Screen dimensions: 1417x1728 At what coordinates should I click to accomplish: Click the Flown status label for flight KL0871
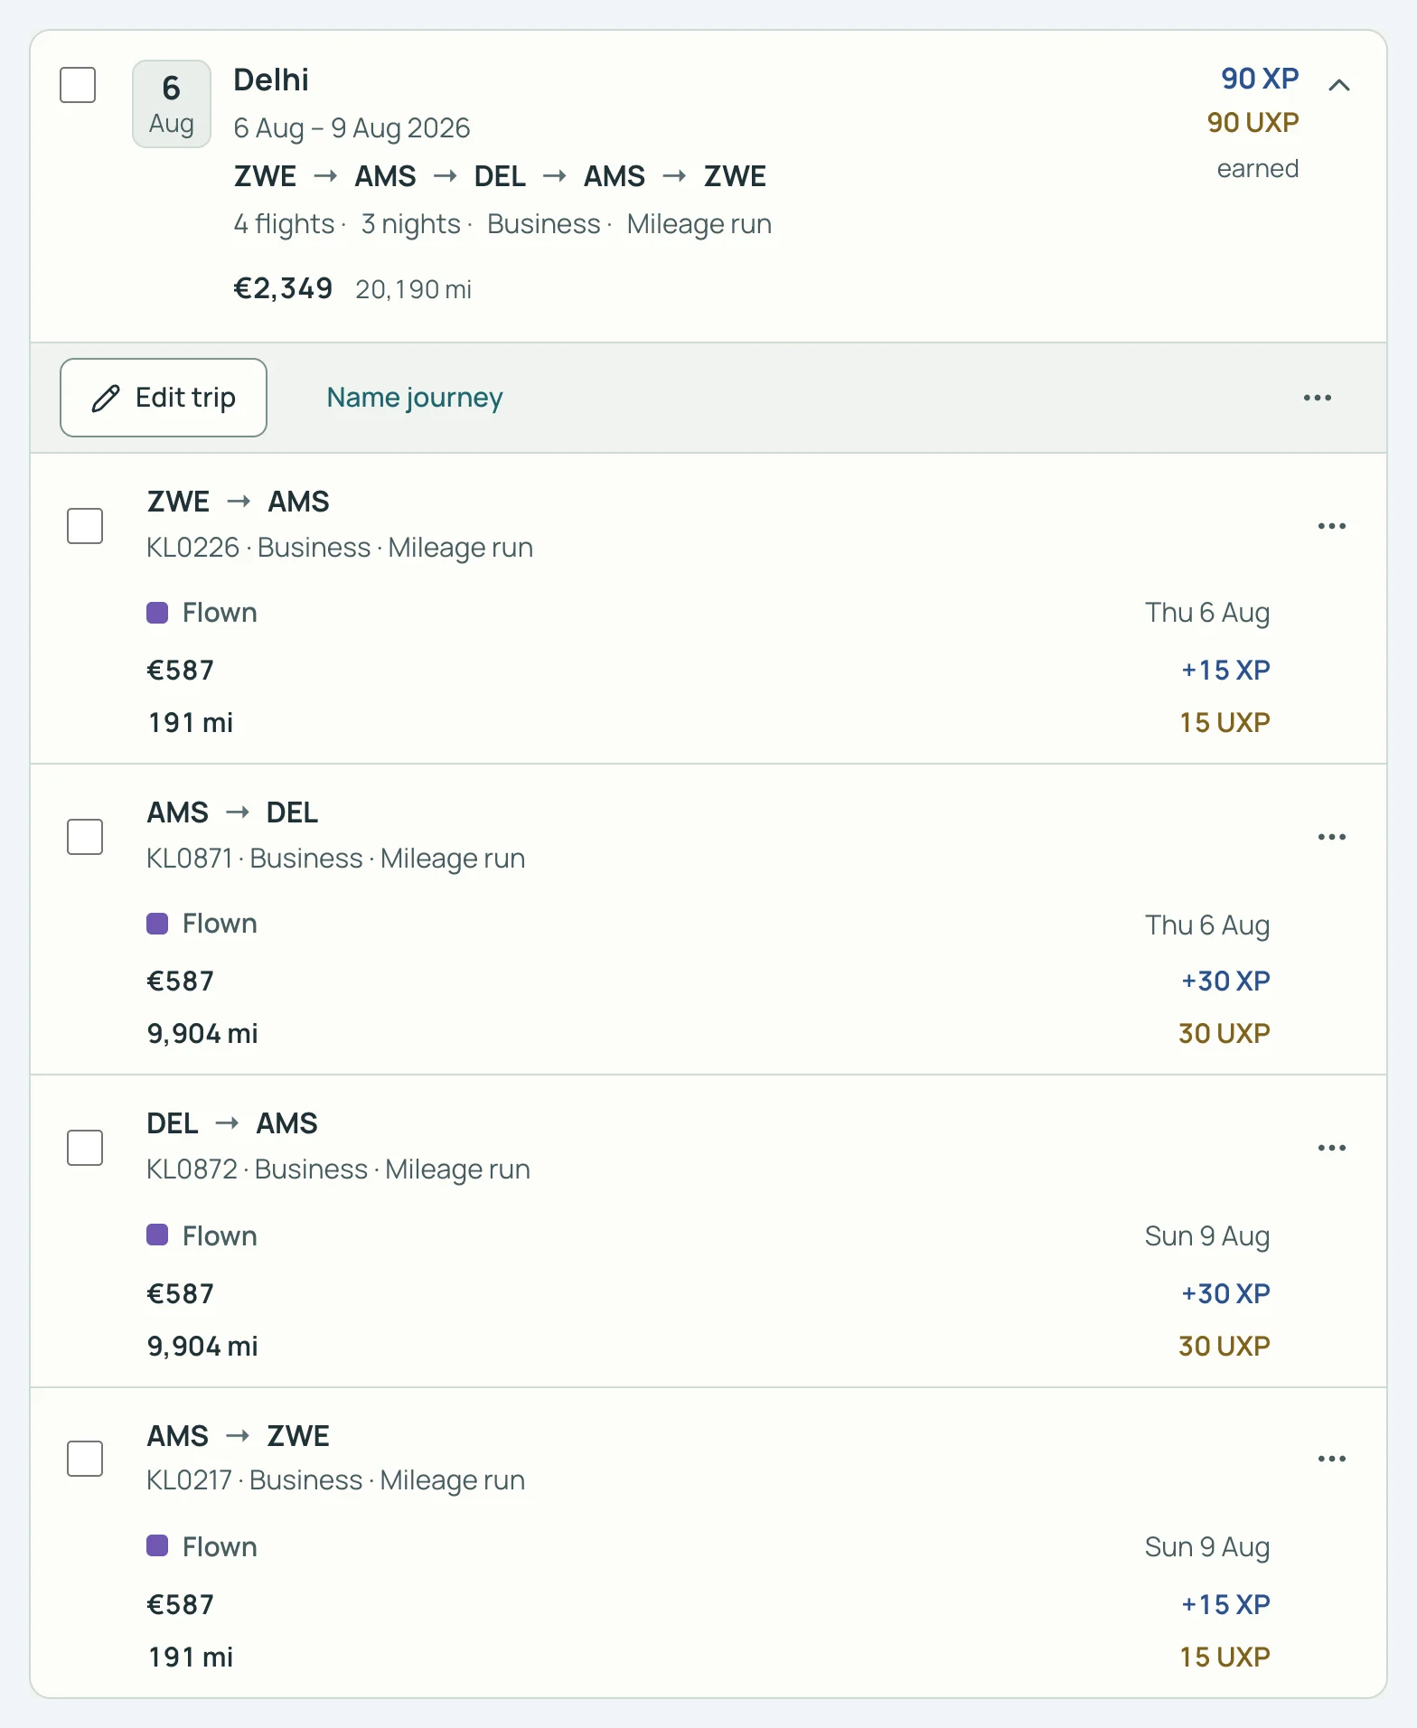click(x=220, y=924)
